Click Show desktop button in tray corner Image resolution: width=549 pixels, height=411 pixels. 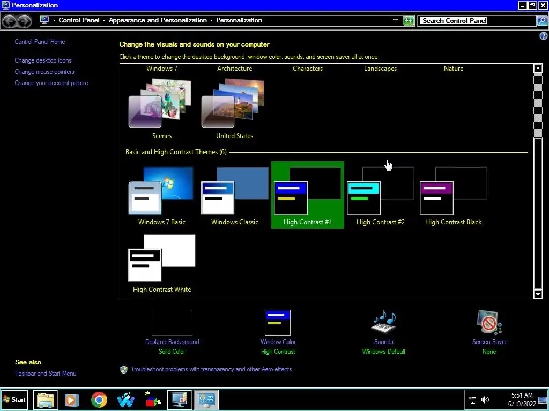(x=543, y=400)
